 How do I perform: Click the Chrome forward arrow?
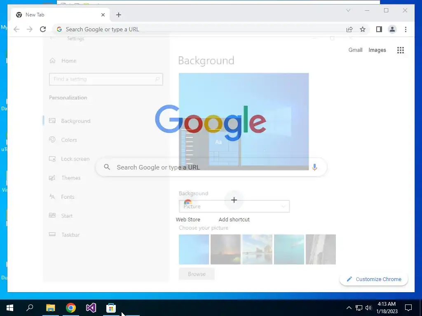point(30,29)
